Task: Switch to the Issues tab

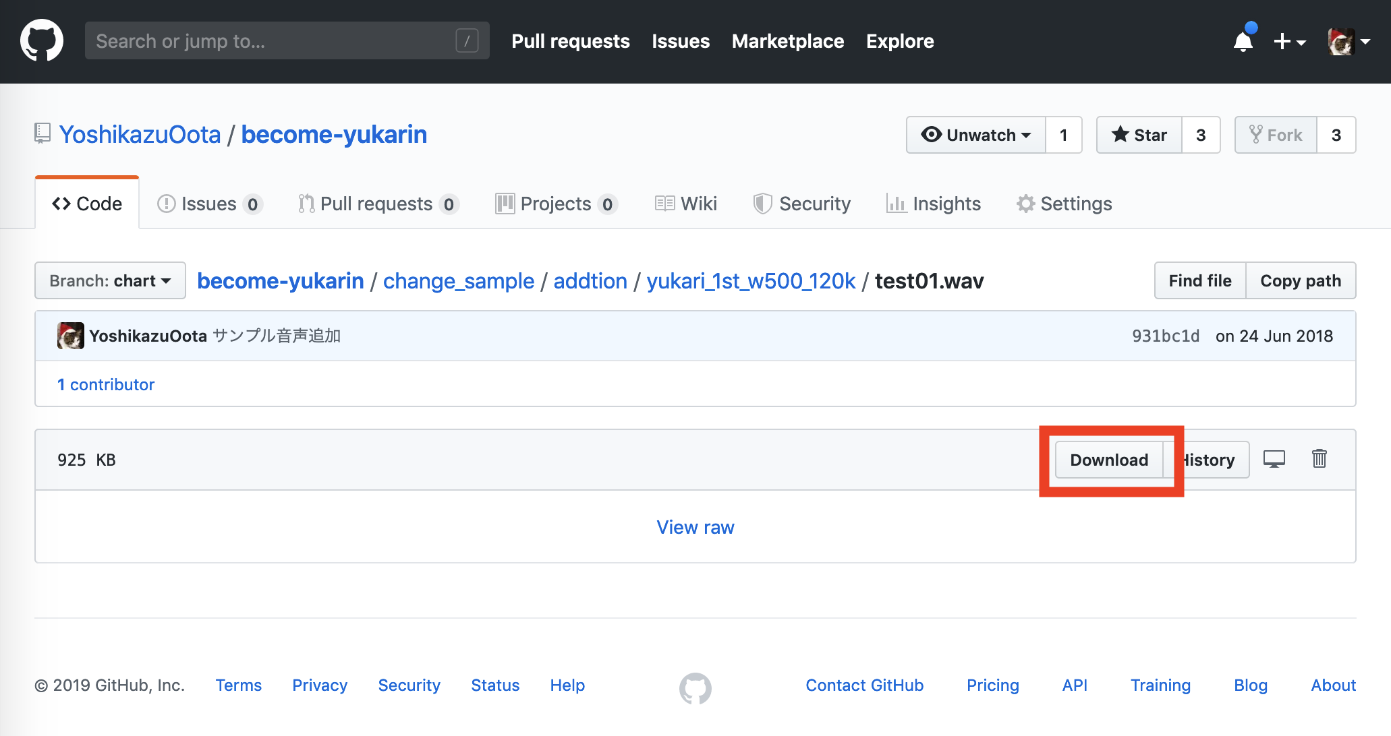Action: point(209,204)
